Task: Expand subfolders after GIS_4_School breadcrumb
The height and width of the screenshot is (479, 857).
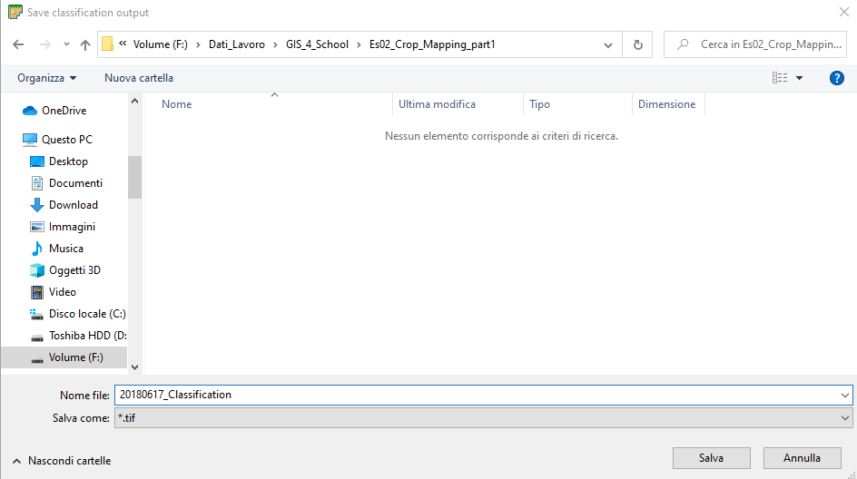Action: (360, 44)
